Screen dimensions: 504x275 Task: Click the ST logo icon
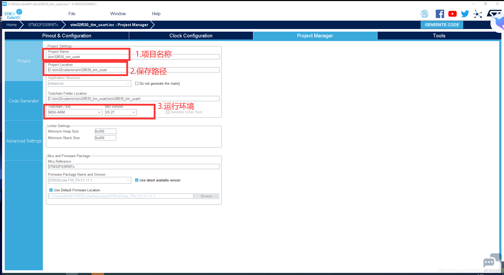[x=494, y=13]
